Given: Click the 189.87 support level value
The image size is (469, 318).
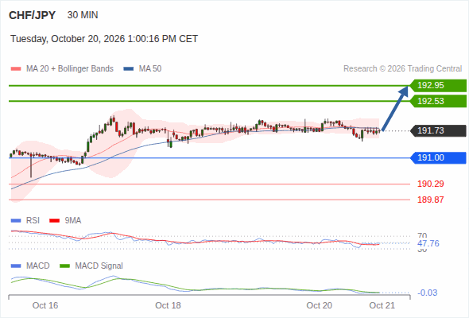Looking at the screenshot, I should [430, 200].
